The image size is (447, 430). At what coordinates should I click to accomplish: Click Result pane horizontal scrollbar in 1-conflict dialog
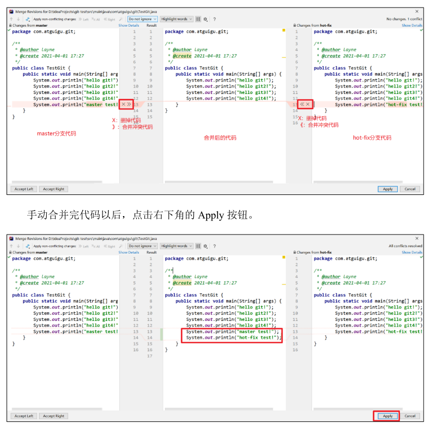pos(219,182)
